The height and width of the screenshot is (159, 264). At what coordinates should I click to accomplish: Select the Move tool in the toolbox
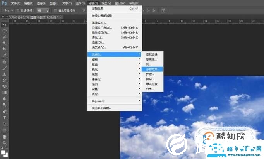point(5,25)
